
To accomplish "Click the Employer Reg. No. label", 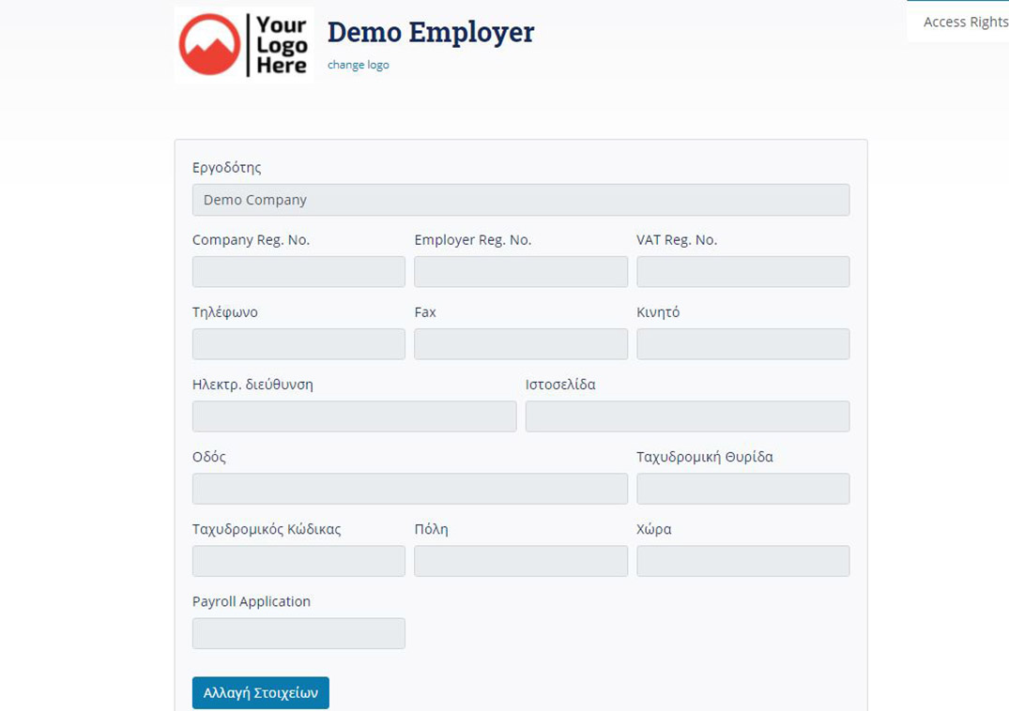I will coord(473,240).
